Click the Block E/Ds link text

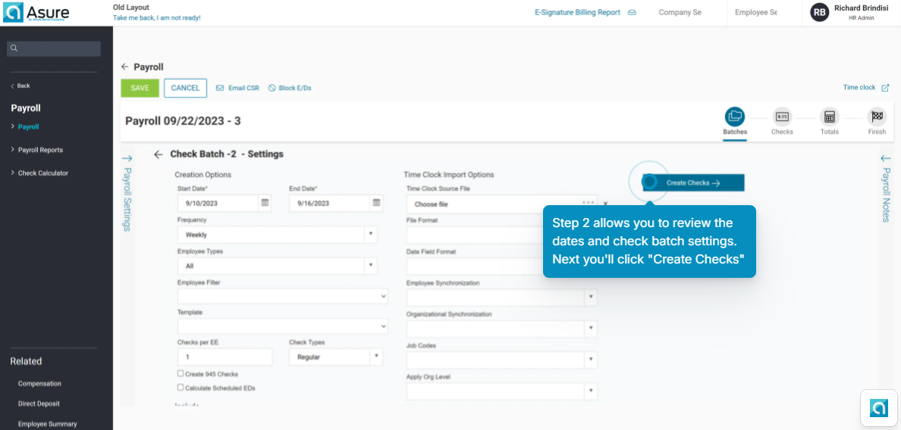(x=295, y=89)
